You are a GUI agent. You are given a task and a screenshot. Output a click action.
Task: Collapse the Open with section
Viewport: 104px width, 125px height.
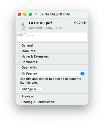coord(19,67)
